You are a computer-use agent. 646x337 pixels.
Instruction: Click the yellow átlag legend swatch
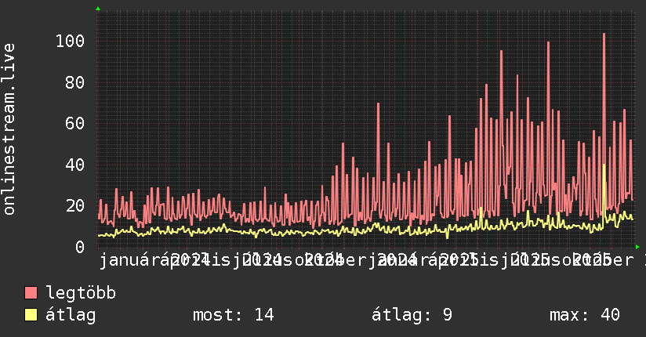pos(31,315)
